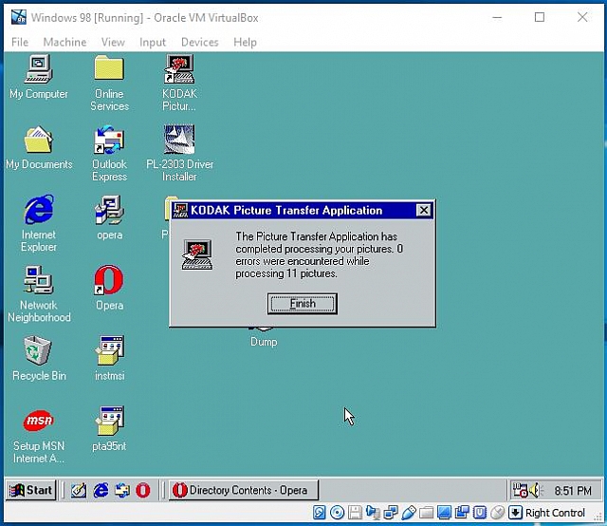Click the Finish button in KODAK dialog
The height and width of the screenshot is (526, 607).
[x=303, y=304]
